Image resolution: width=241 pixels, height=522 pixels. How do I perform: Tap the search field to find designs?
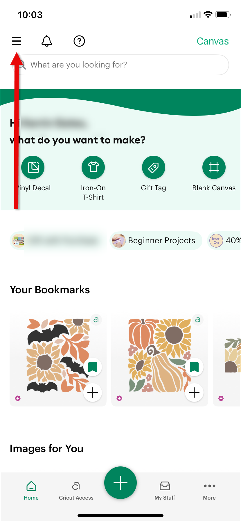coord(120,65)
